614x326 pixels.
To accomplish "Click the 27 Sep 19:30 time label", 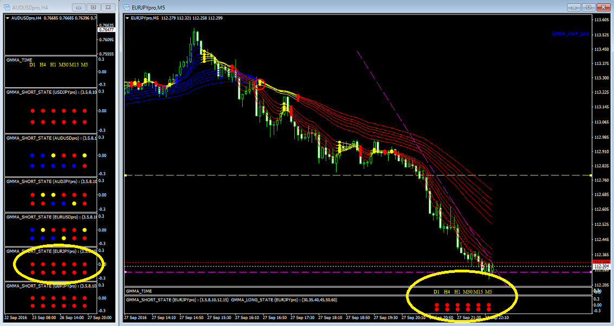I will 386,318.
